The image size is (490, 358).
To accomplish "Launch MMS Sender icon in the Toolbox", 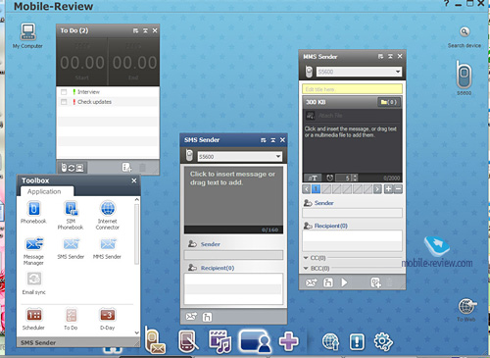I will [x=108, y=244].
